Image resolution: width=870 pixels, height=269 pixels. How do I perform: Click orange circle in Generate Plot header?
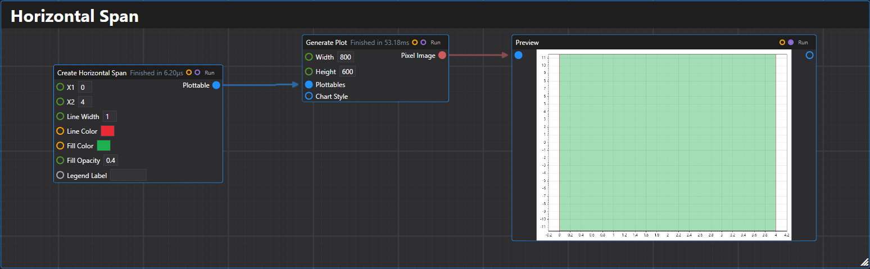[x=415, y=42]
